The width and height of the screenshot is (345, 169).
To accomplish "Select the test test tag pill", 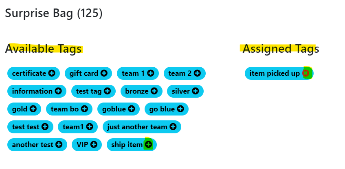I will point(26,127).
